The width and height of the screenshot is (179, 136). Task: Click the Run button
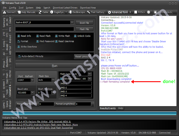tap(55, 66)
